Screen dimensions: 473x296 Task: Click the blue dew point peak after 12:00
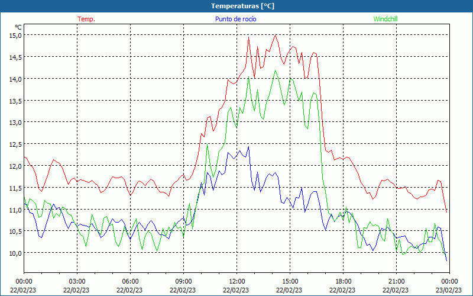tap(248, 147)
